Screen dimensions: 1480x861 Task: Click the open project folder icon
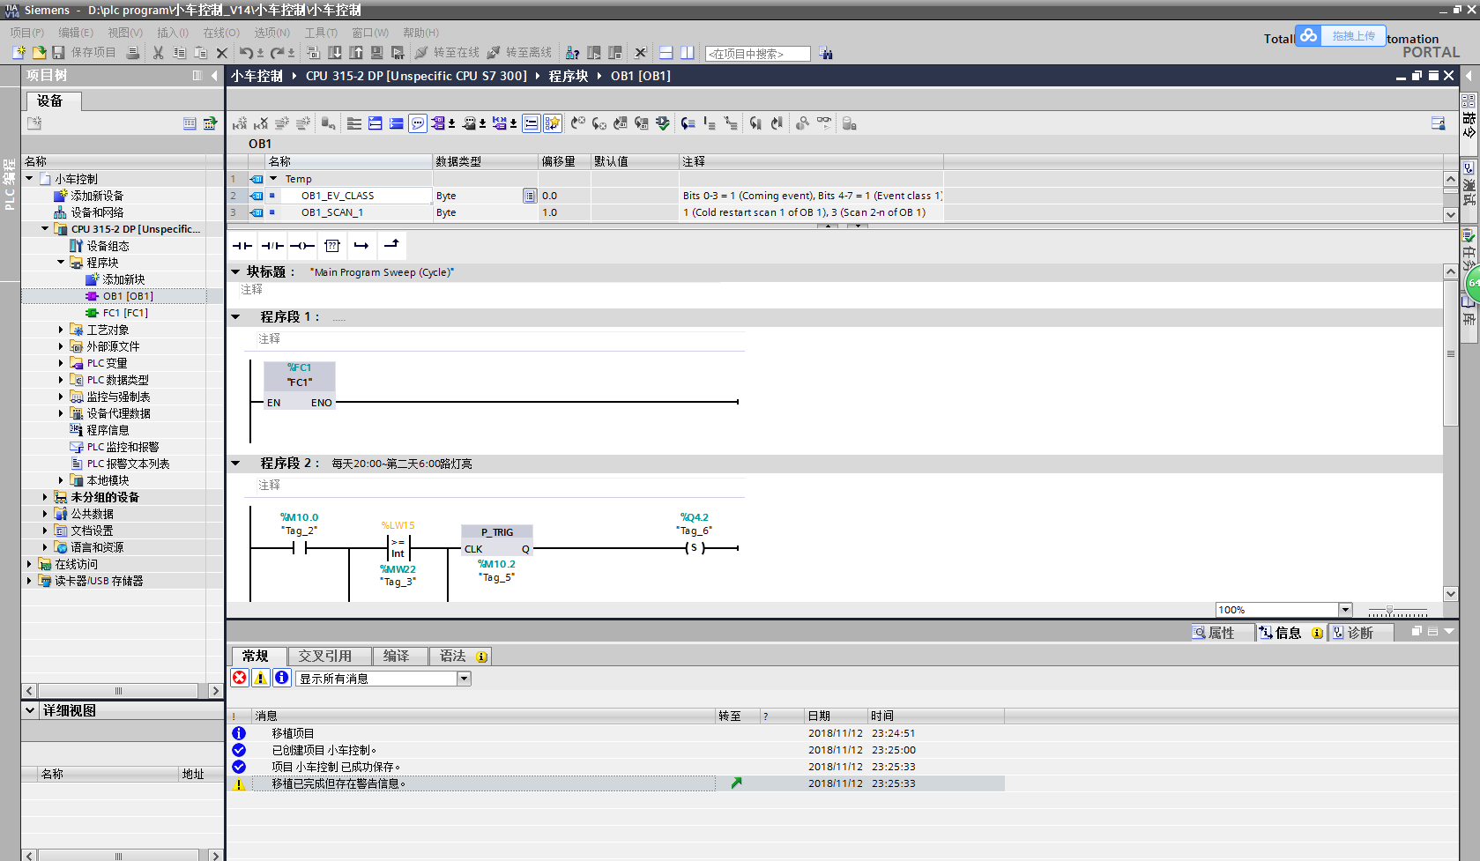tap(39, 53)
